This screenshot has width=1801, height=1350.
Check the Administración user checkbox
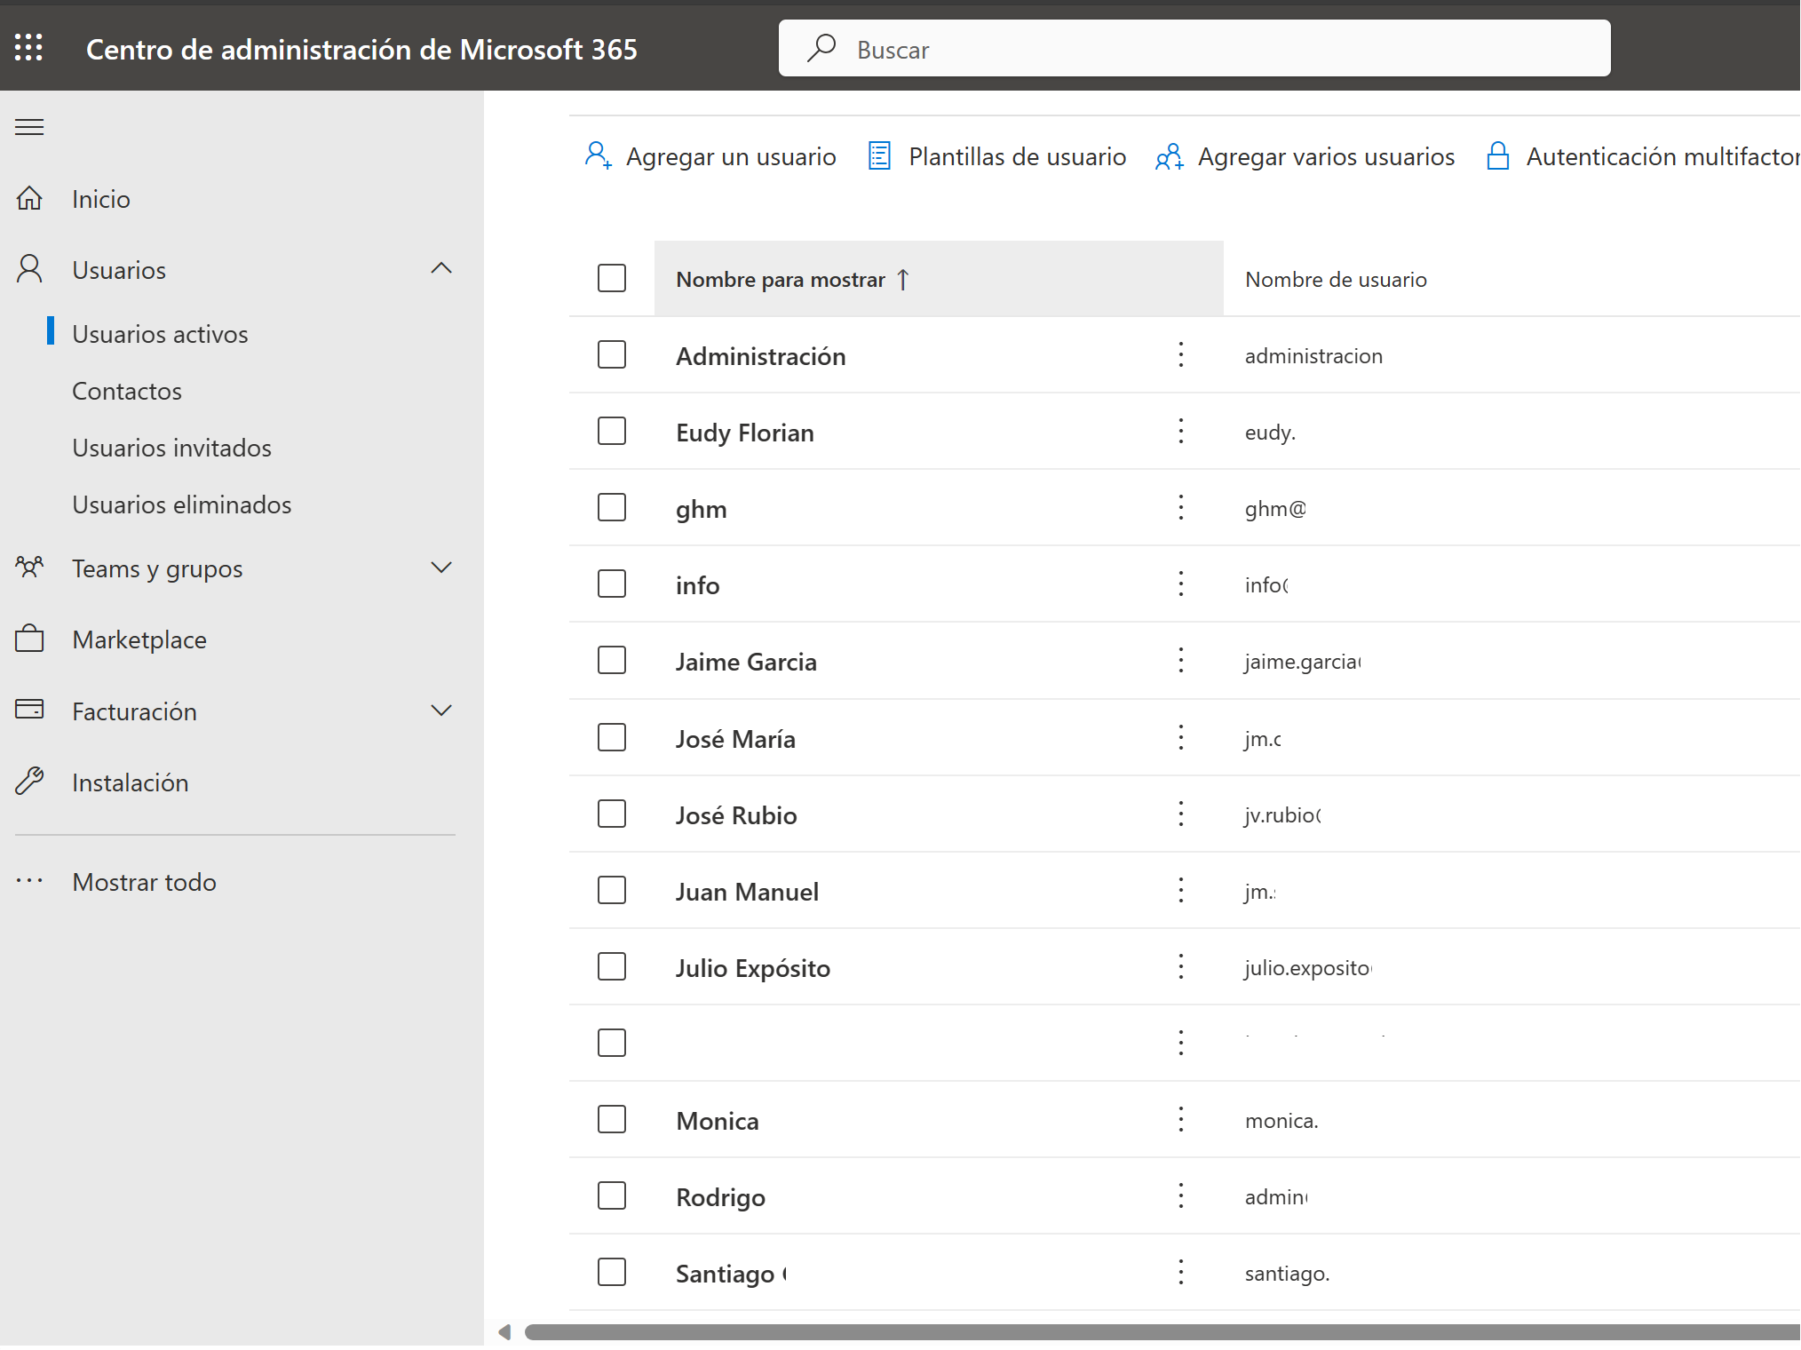[612, 355]
